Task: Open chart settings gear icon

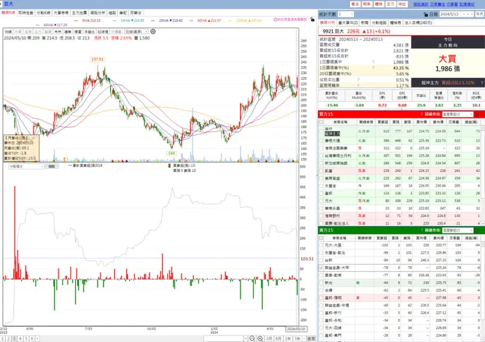Action: [x=153, y=31]
